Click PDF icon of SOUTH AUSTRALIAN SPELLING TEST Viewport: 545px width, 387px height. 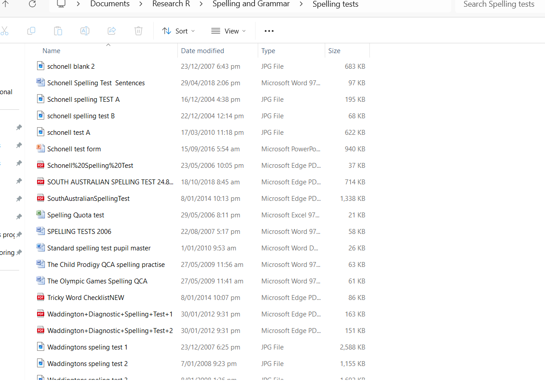tap(41, 182)
